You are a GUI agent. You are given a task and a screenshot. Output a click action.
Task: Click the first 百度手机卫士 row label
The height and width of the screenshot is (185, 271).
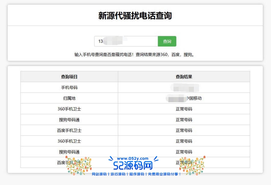coord(69,130)
